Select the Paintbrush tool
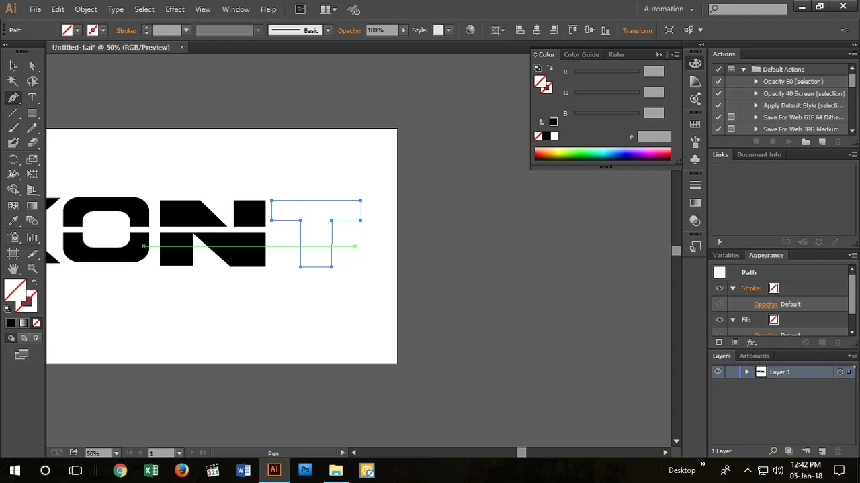This screenshot has width=860, height=483. pyautogui.click(x=13, y=128)
